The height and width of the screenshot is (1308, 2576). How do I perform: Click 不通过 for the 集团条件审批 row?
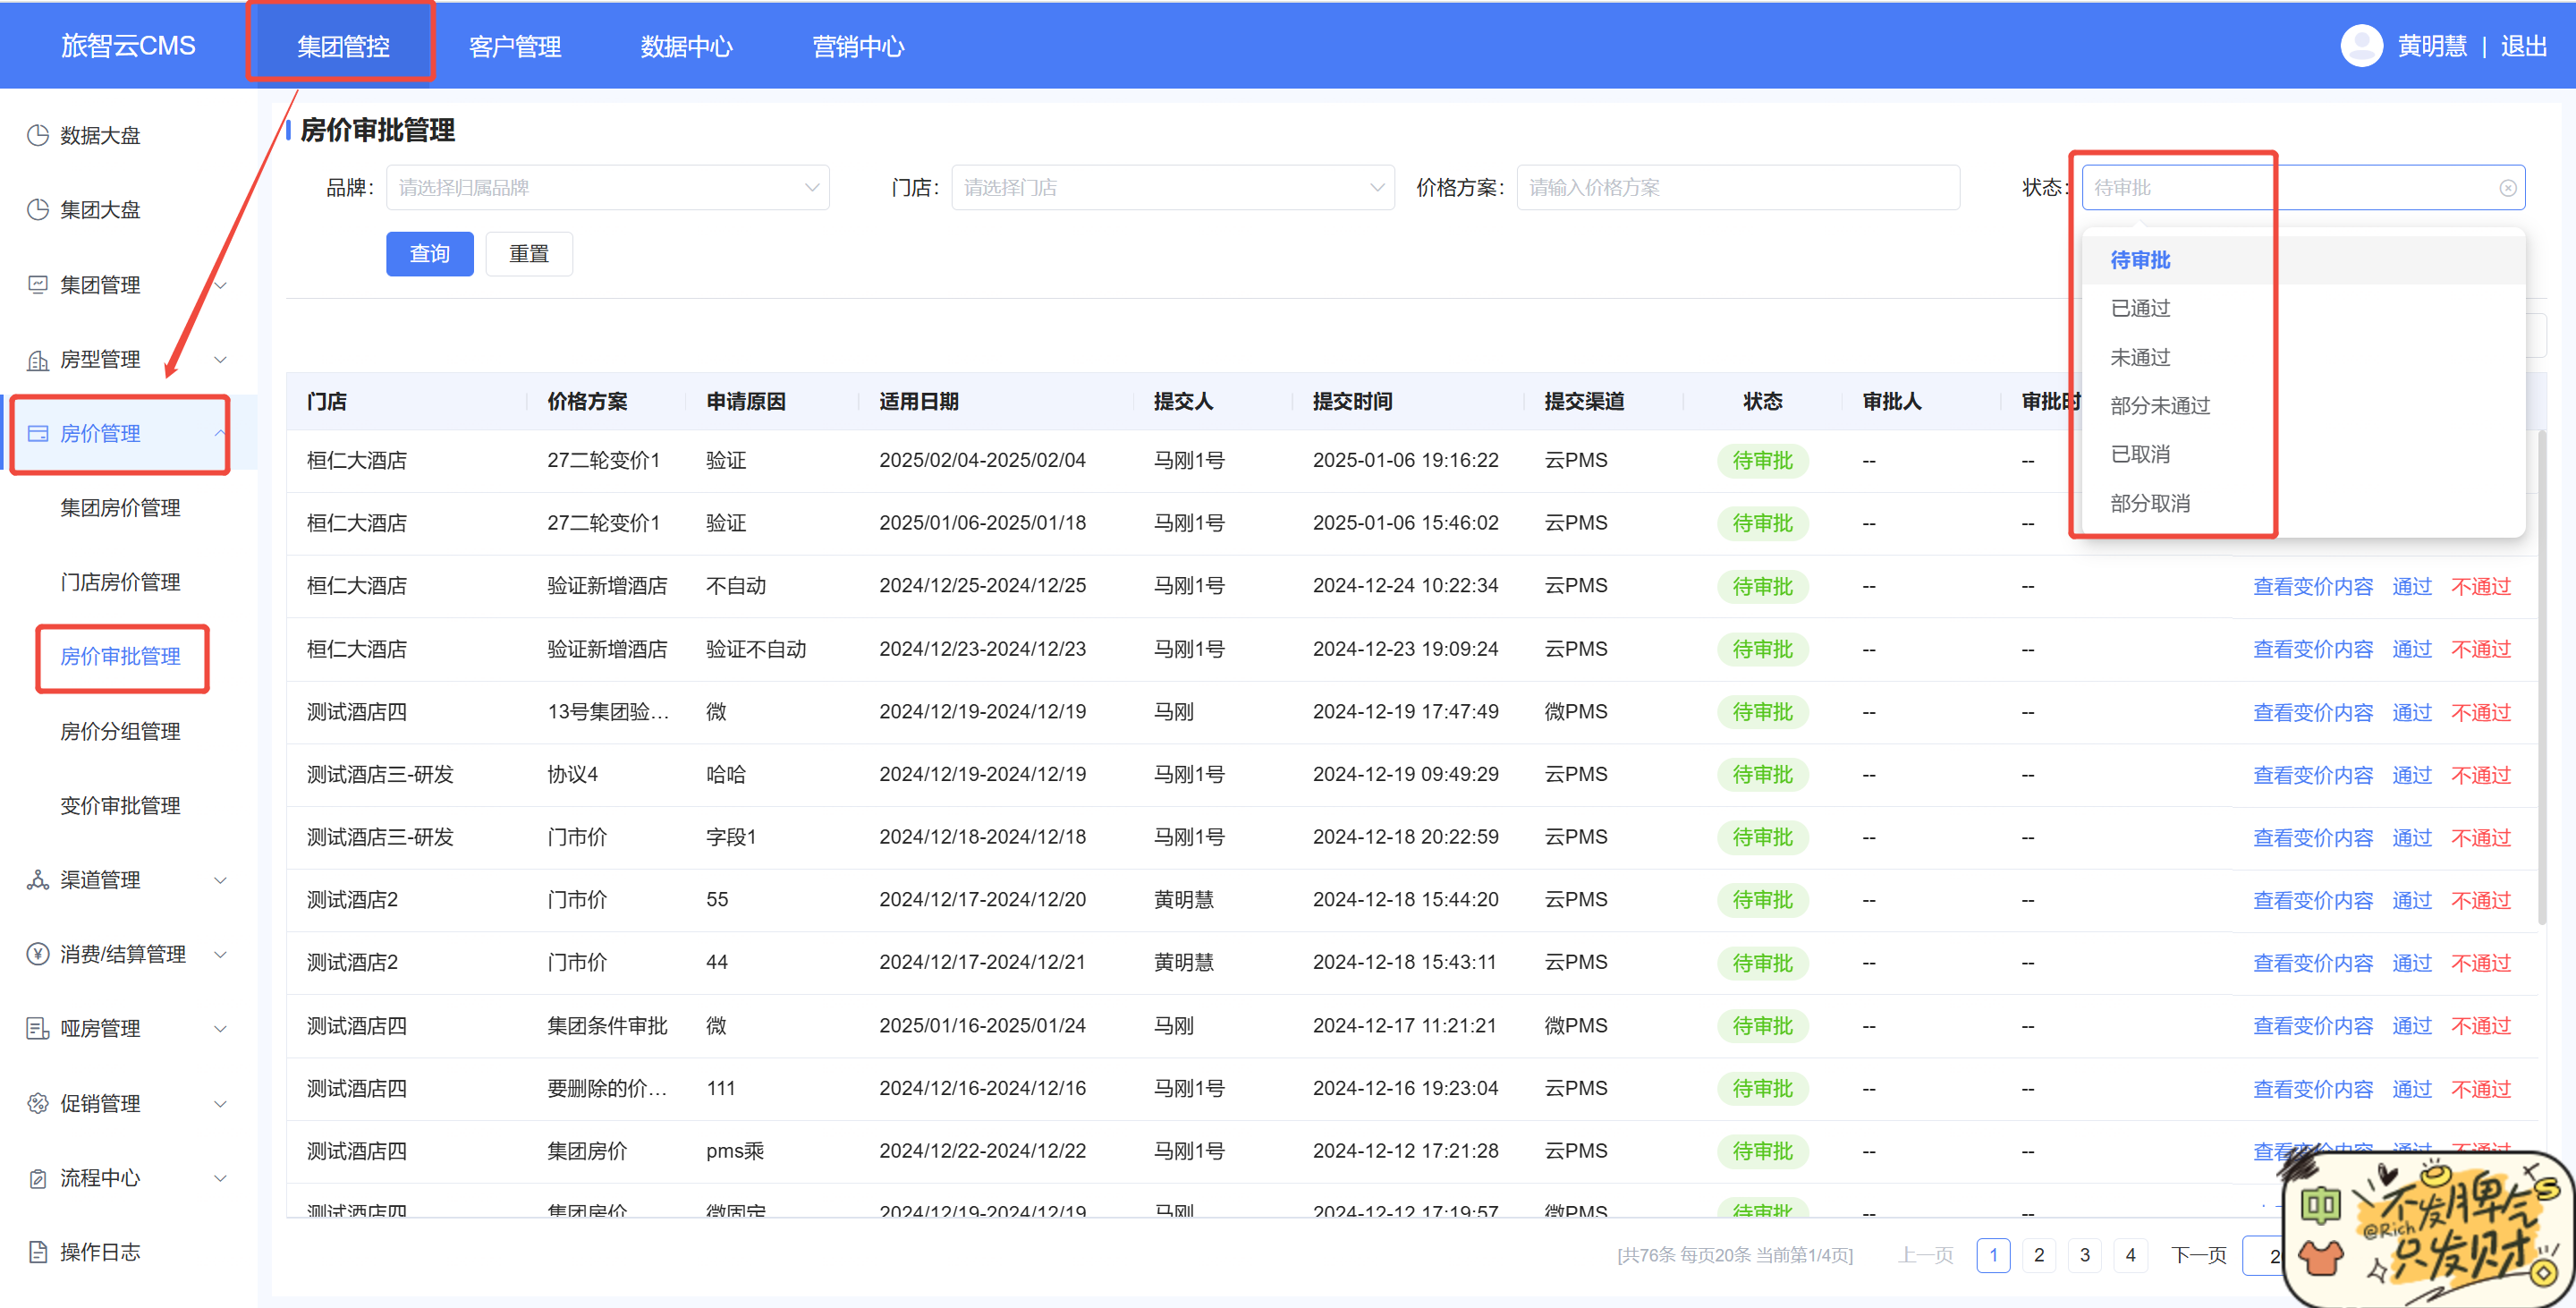point(2480,1026)
